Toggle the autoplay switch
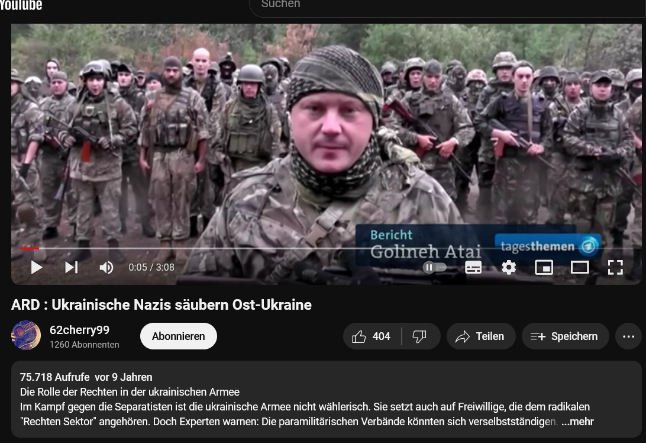Image resolution: width=646 pixels, height=443 pixels. click(x=435, y=268)
